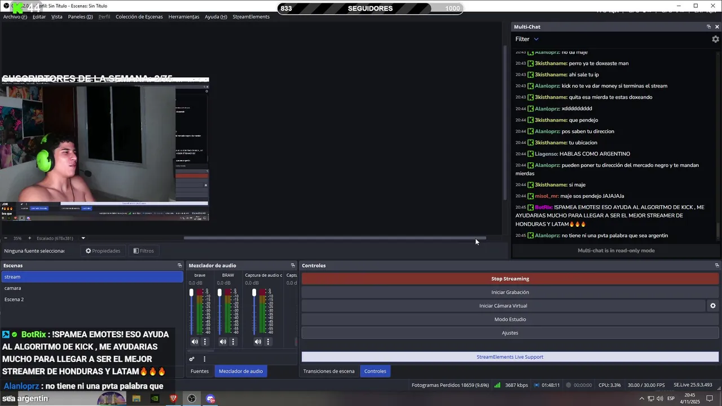Enable Modo Estudio
The image size is (722, 406).
pos(510,319)
